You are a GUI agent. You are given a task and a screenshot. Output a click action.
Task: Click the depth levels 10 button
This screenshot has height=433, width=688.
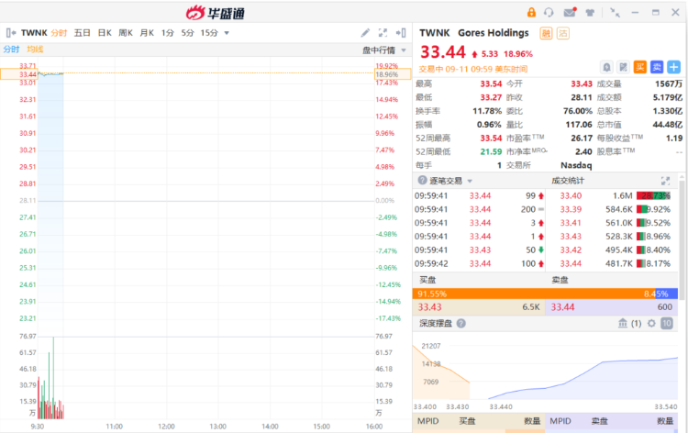(x=667, y=323)
